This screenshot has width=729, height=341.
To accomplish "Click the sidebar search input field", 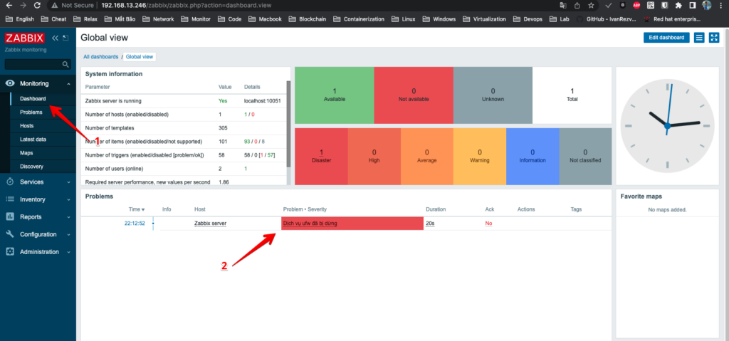I will [33, 64].
